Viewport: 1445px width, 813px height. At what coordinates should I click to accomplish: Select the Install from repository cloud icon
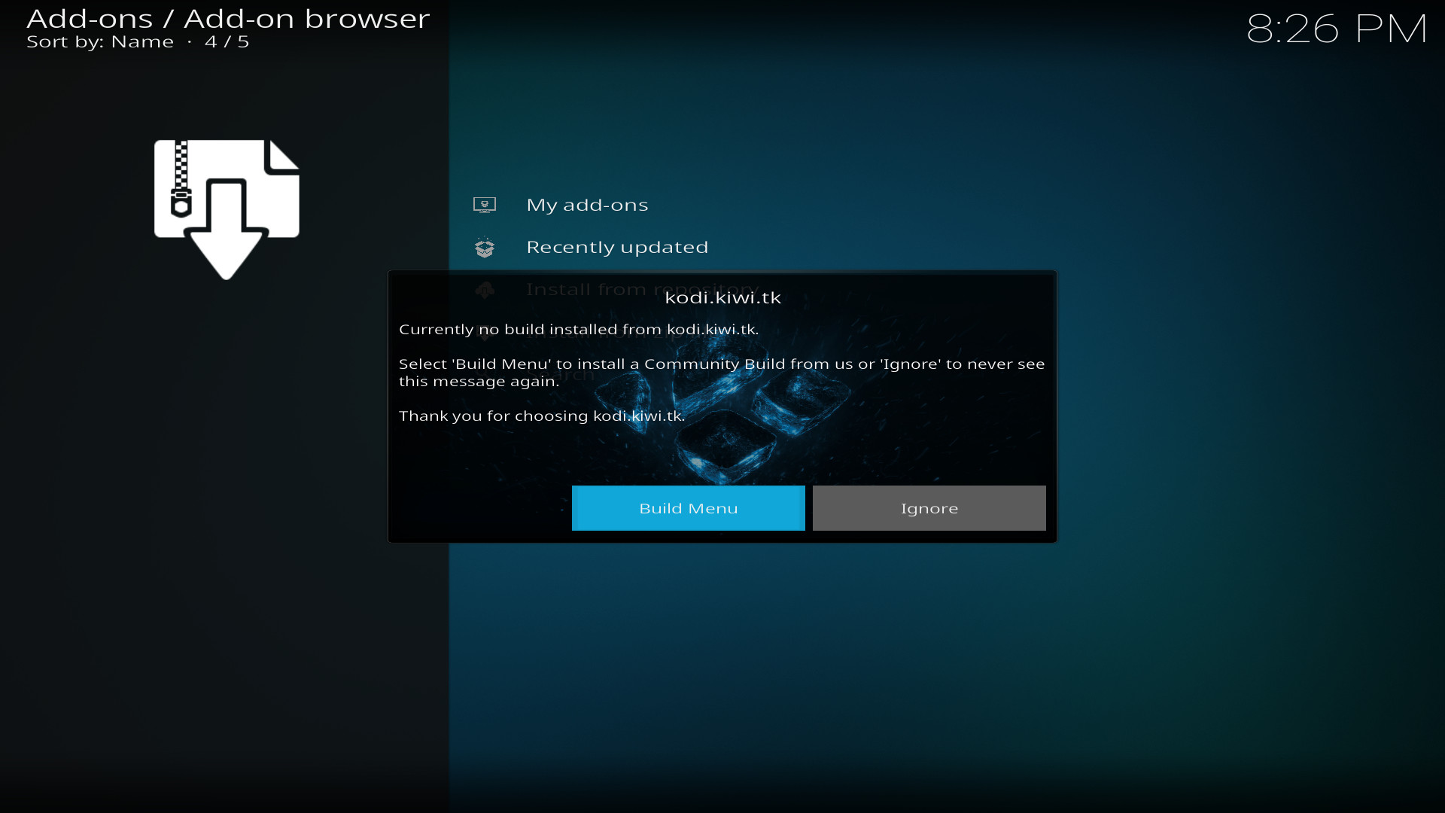[485, 290]
